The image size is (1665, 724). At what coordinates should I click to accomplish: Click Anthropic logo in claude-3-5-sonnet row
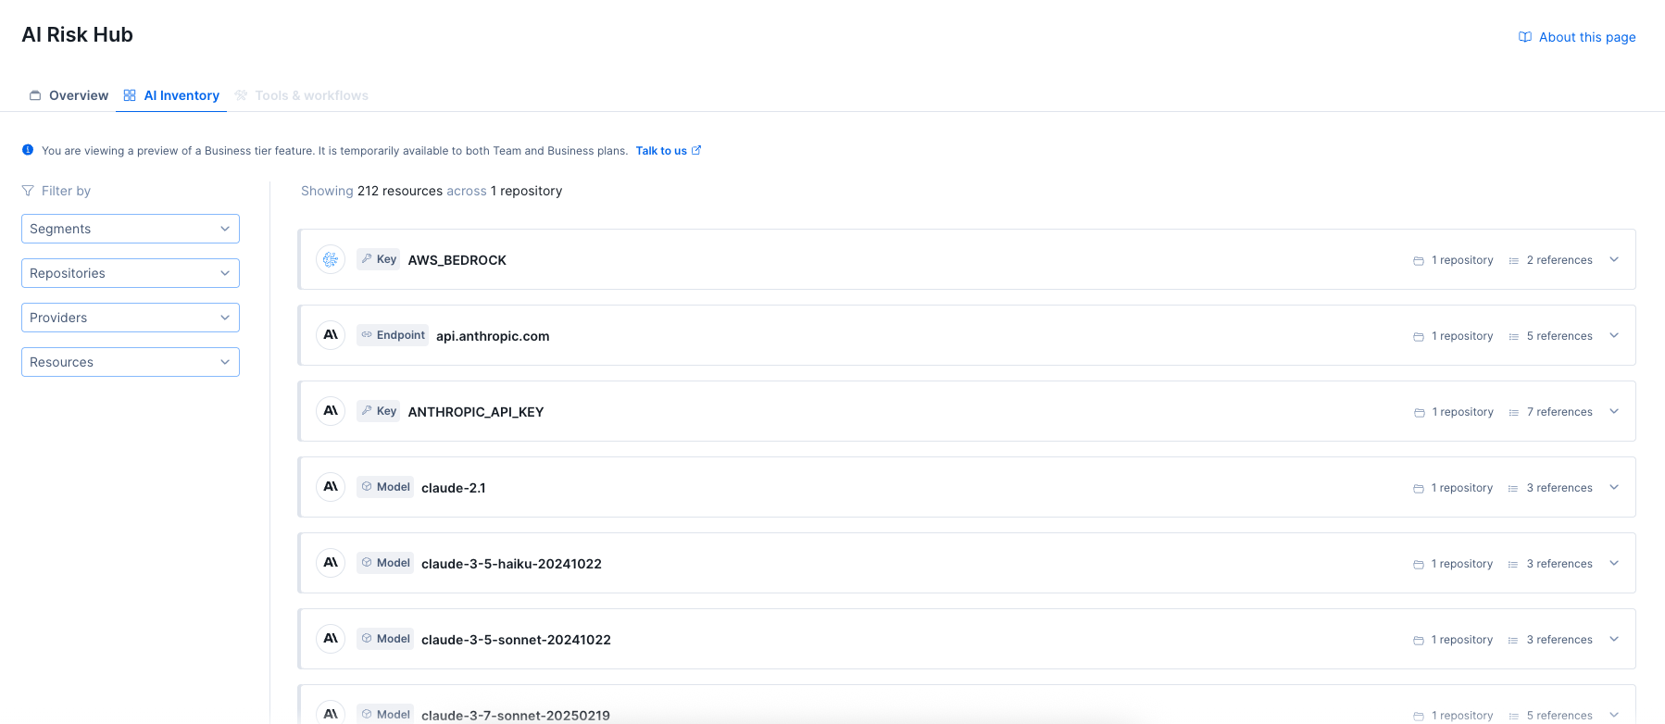pyautogui.click(x=331, y=639)
